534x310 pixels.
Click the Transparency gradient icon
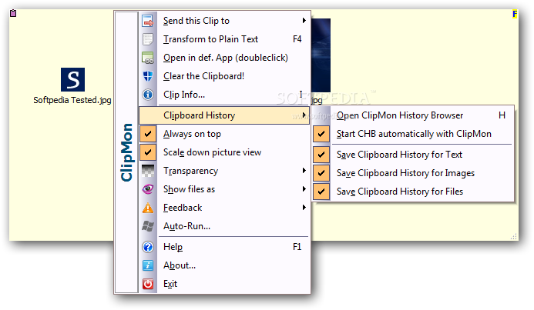tap(148, 171)
